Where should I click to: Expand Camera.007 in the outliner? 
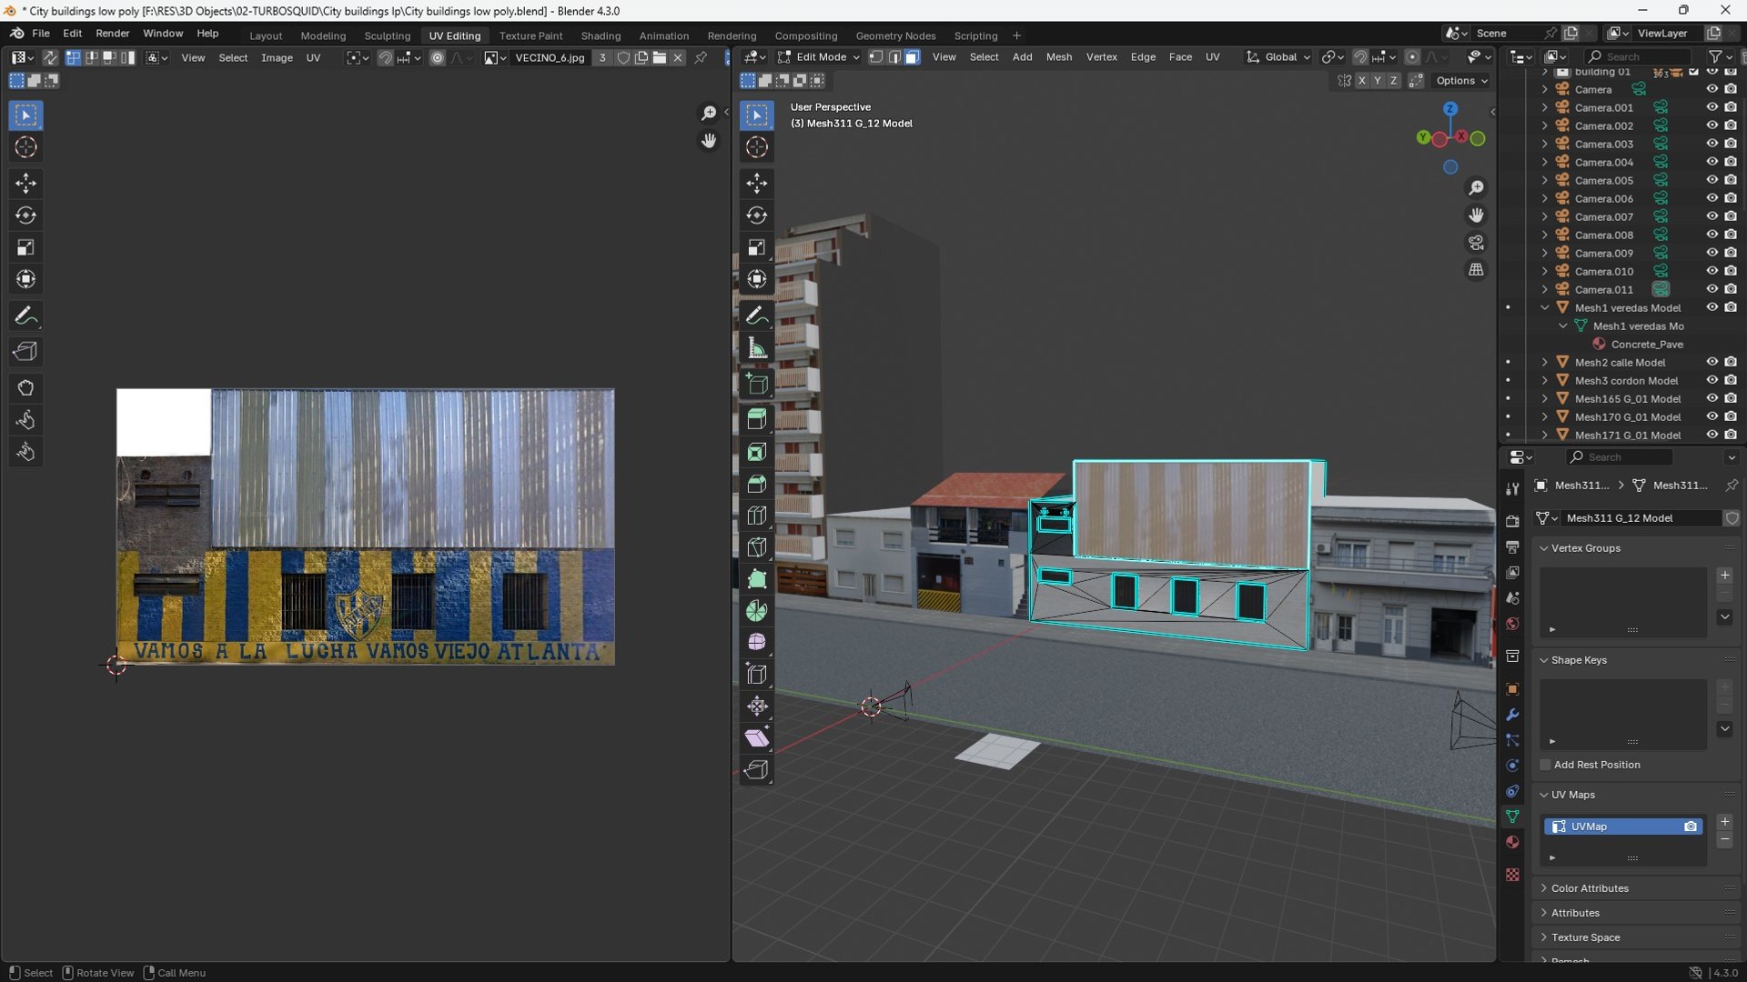(1544, 216)
